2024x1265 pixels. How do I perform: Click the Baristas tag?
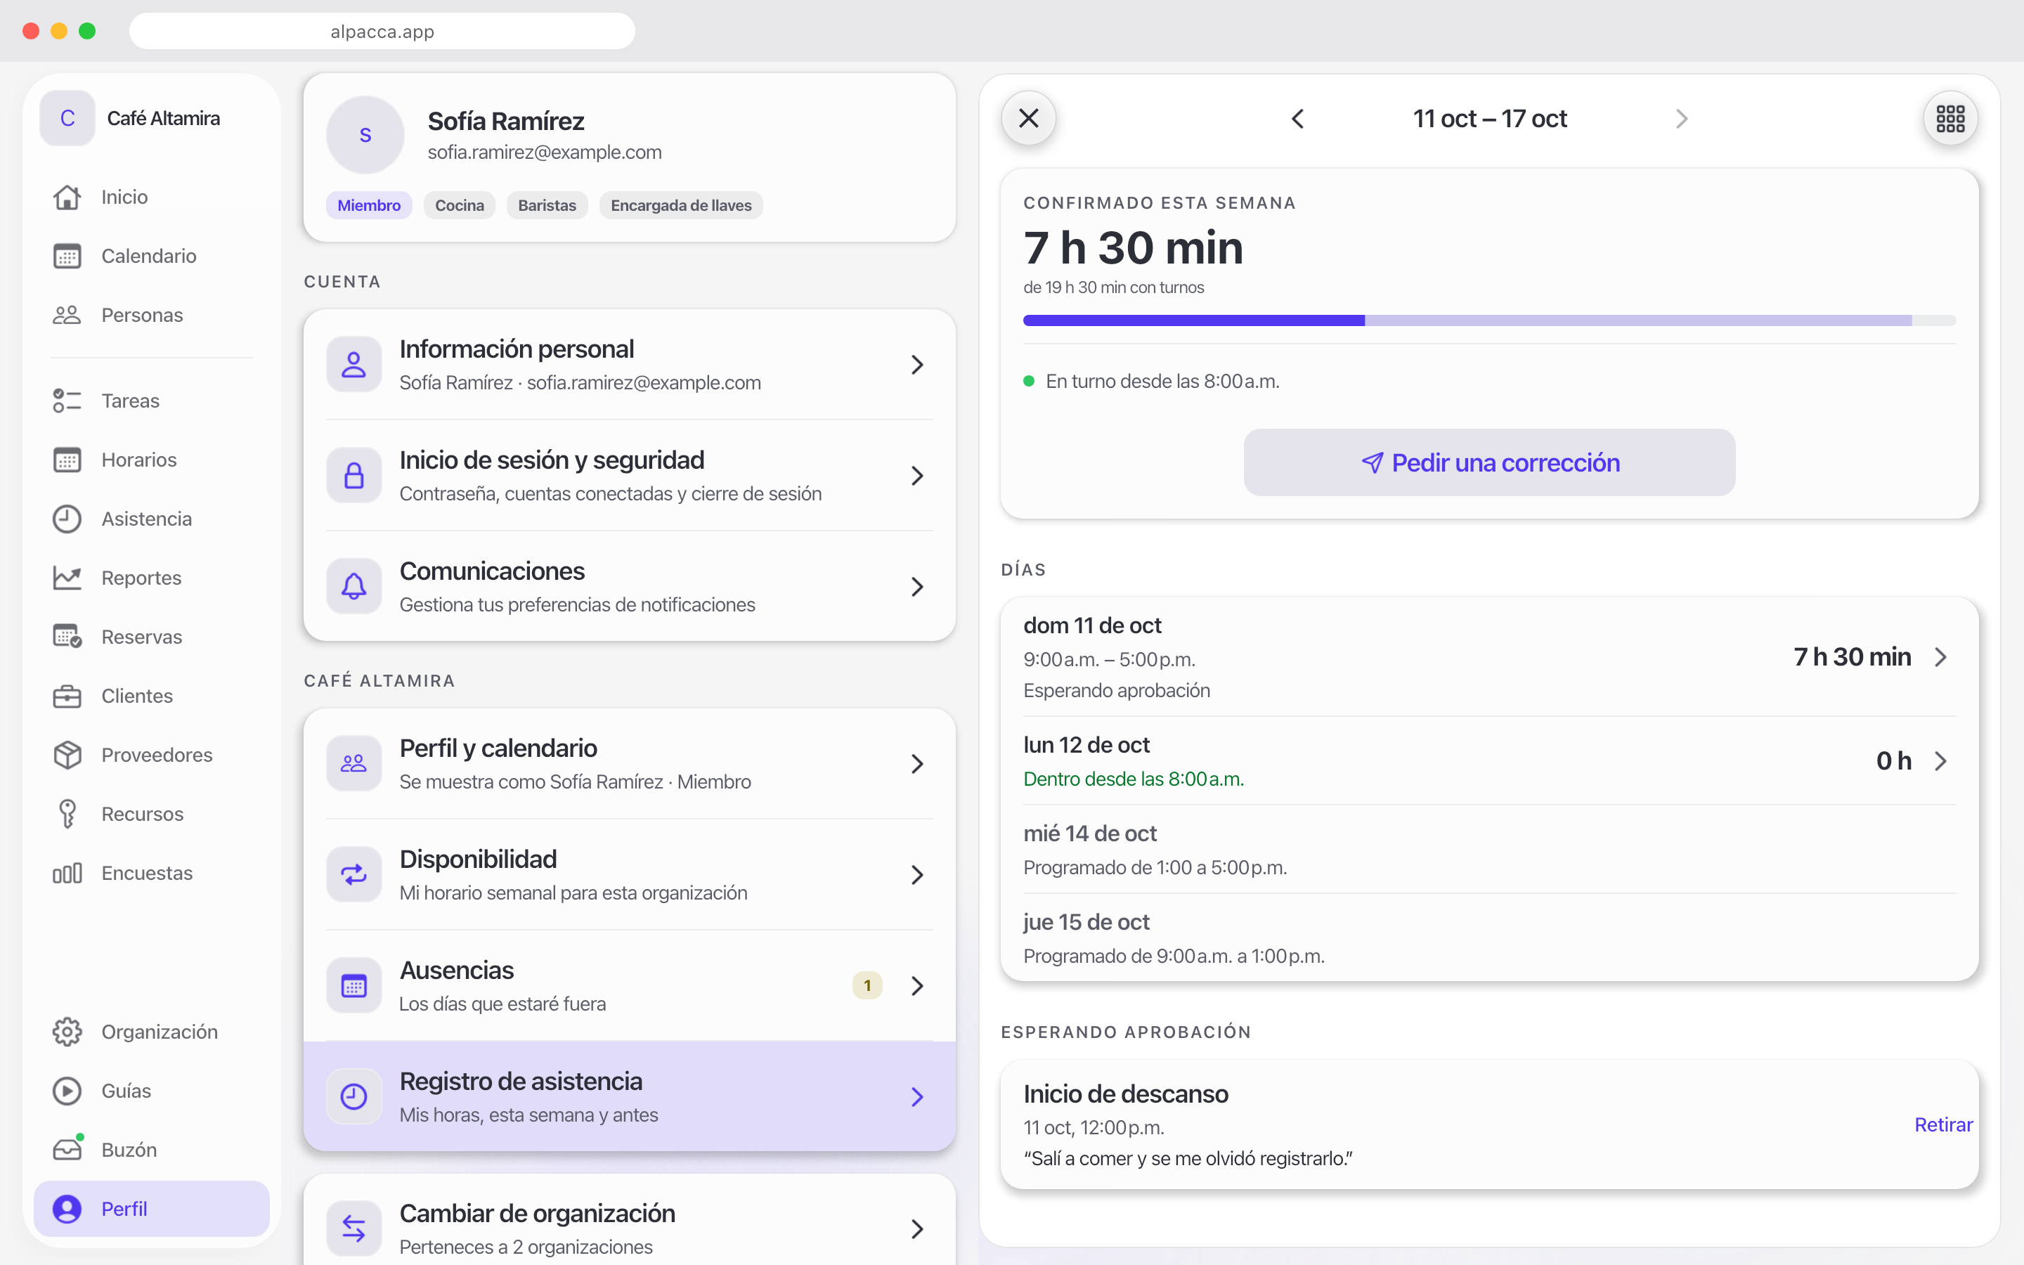(x=547, y=205)
